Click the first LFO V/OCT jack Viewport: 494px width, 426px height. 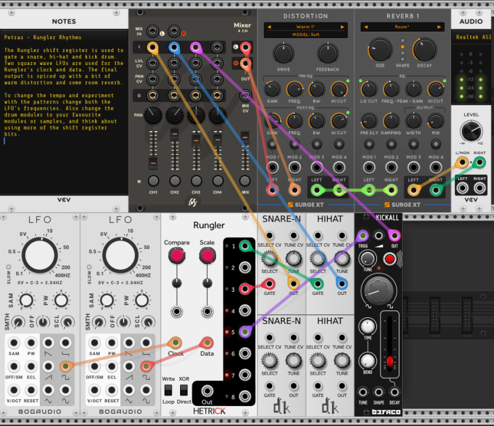pos(14,390)
